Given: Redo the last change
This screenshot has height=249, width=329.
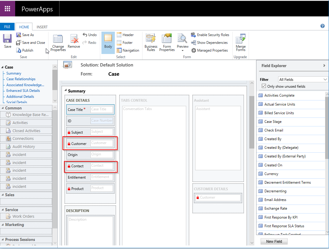Looking at the screenshot, I should pos(89,43).
